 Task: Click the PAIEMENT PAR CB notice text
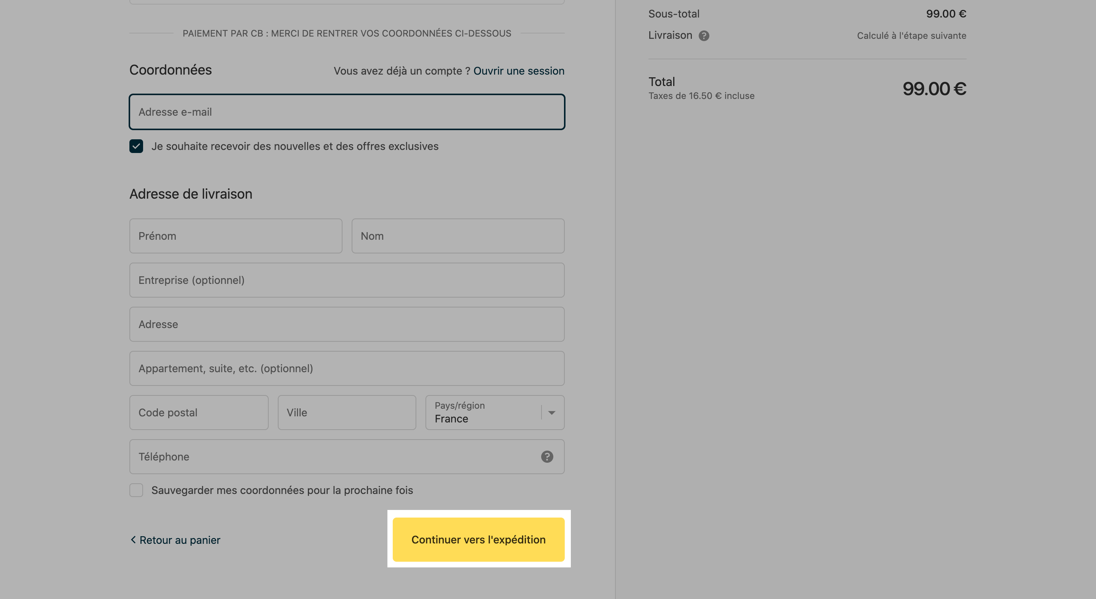tap(347, 33)
